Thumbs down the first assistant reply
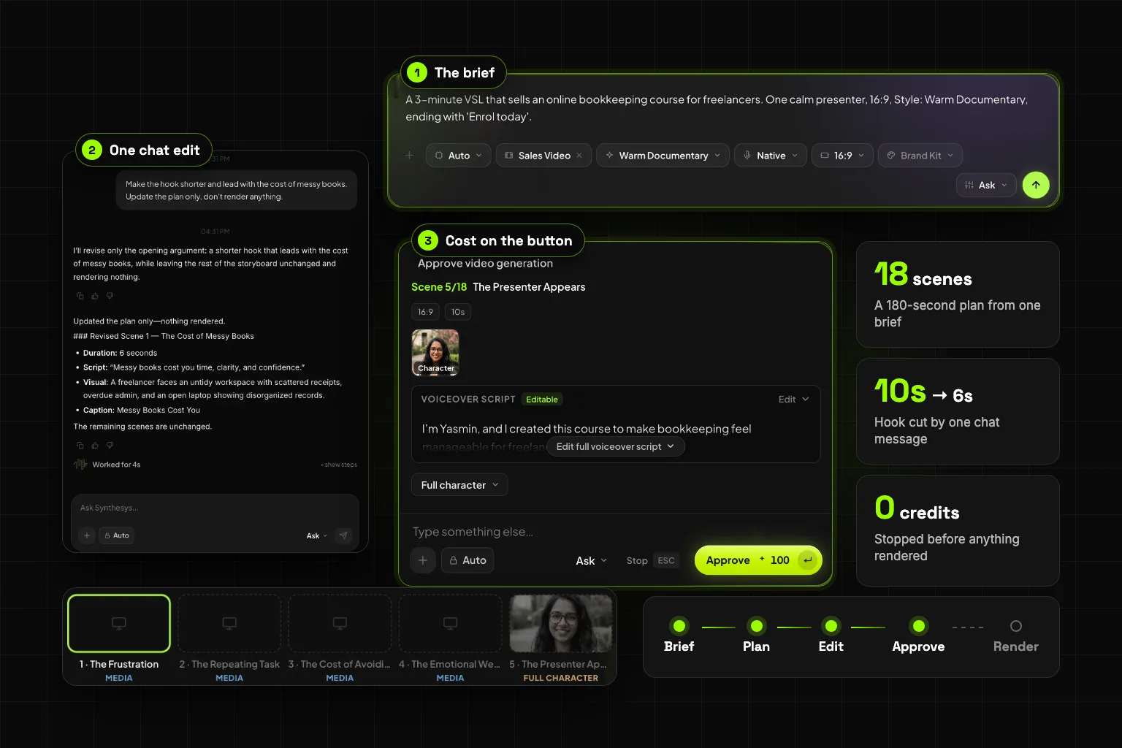1122x748 pixels. [x=110, y=296]
